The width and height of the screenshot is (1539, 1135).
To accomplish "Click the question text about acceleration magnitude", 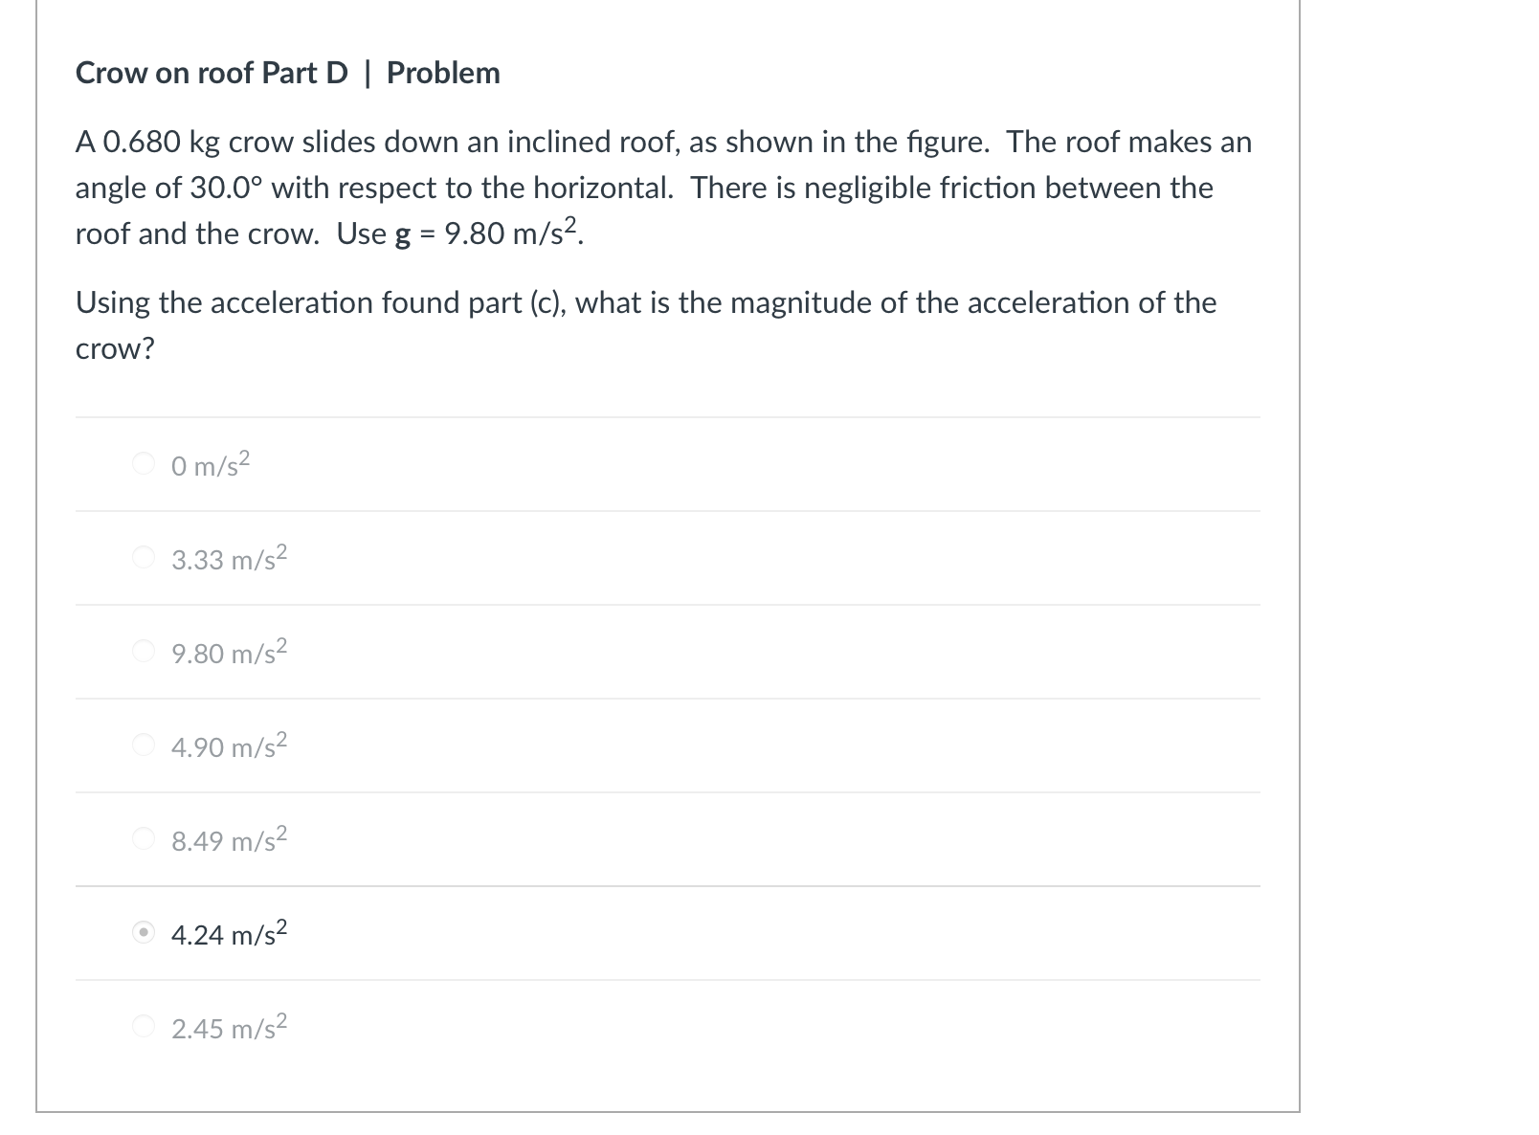I will point(645,323).
